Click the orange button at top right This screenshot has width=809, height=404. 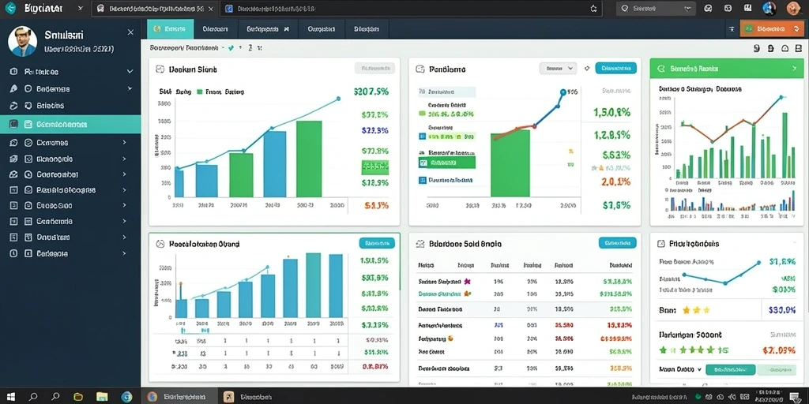[x=771, y=29]
